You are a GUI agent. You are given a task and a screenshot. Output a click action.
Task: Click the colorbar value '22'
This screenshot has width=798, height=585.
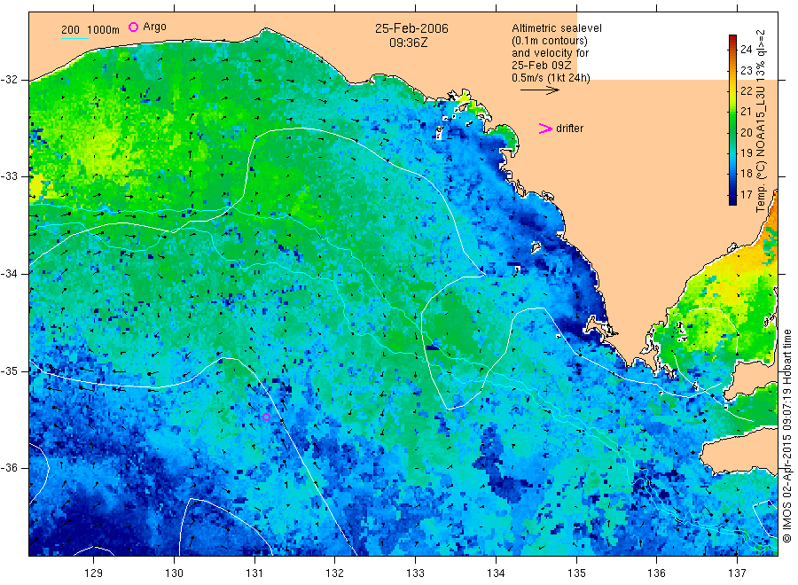tap(746, 91)
